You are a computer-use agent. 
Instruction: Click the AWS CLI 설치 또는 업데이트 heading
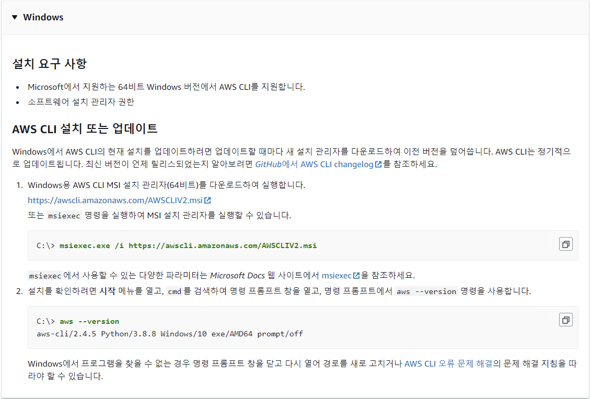[x=85, y=129]
